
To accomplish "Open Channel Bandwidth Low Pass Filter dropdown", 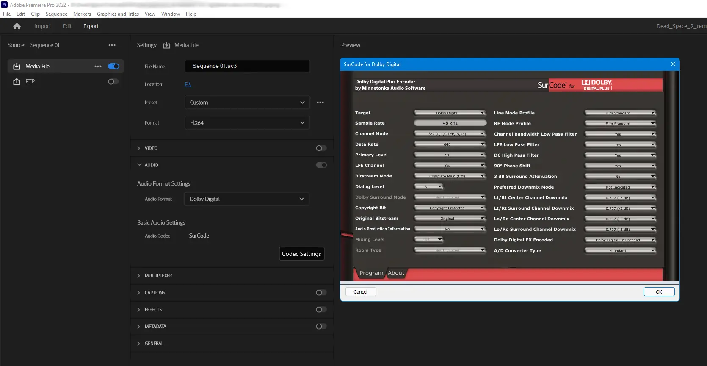I will point(620,134).
